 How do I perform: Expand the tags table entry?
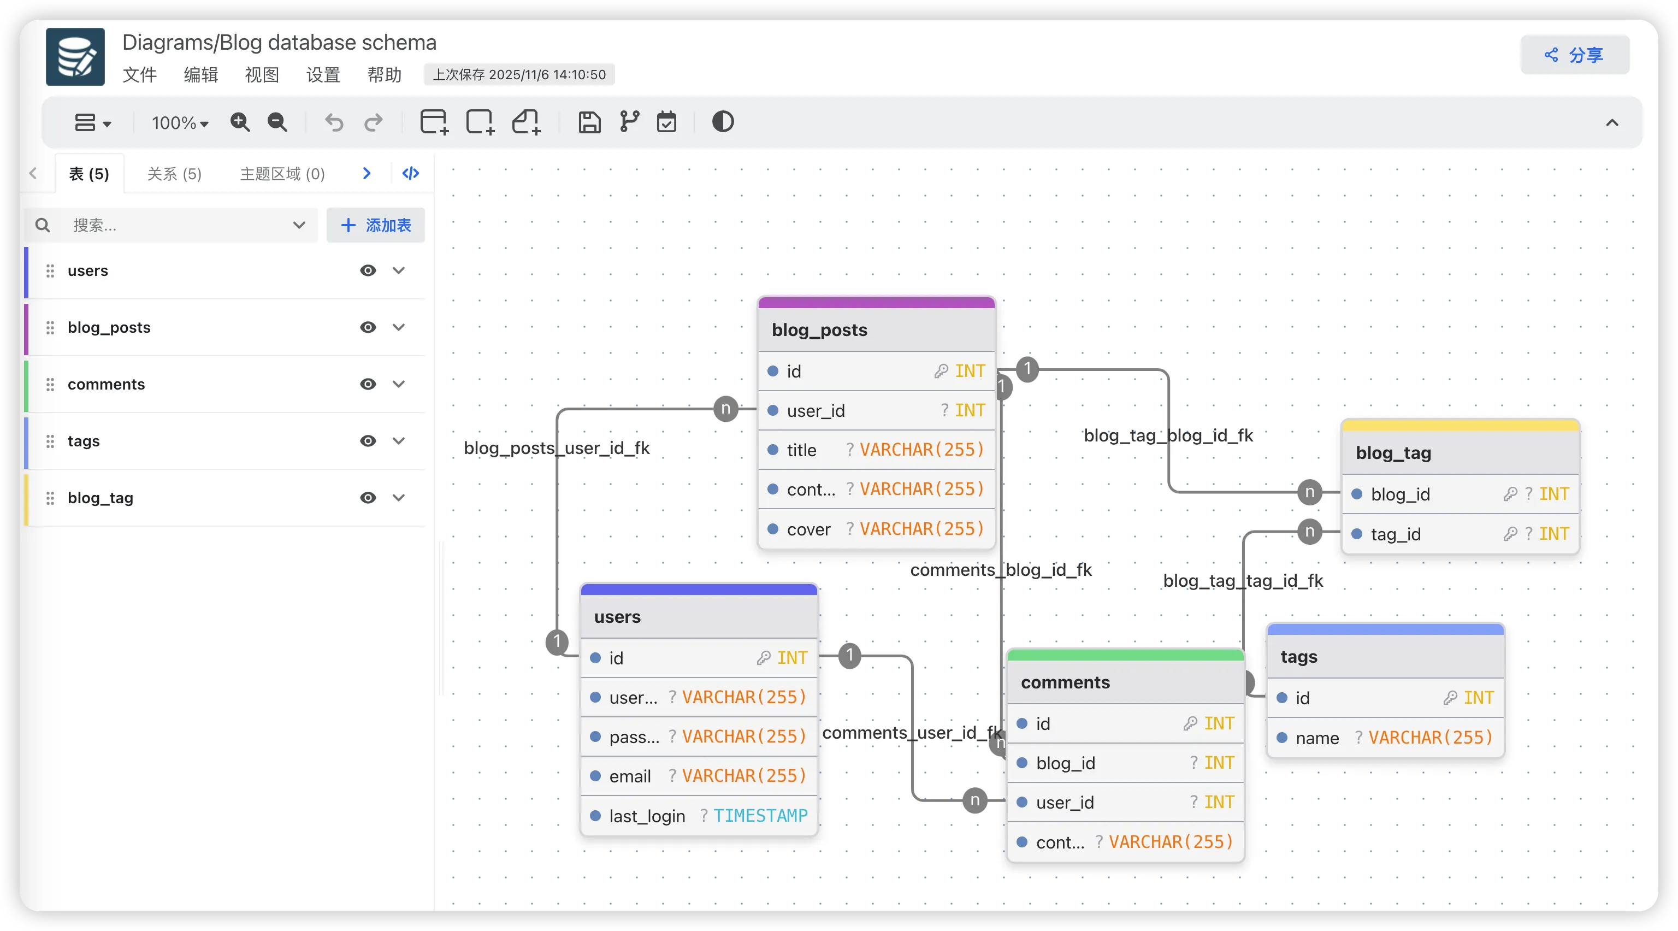[399, 441]
